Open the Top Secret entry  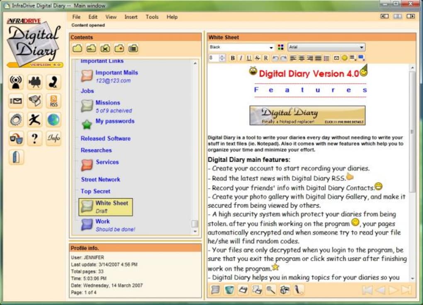pos(95,191)
